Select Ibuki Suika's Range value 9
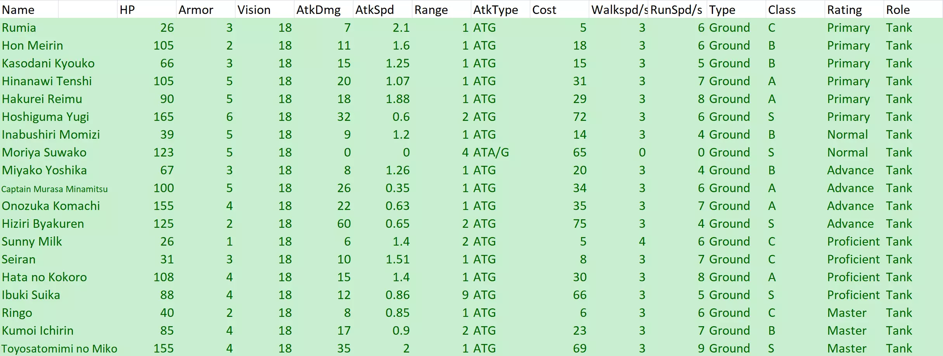The image size is (943, 356). pyautogui.click(x=465, y=295)
